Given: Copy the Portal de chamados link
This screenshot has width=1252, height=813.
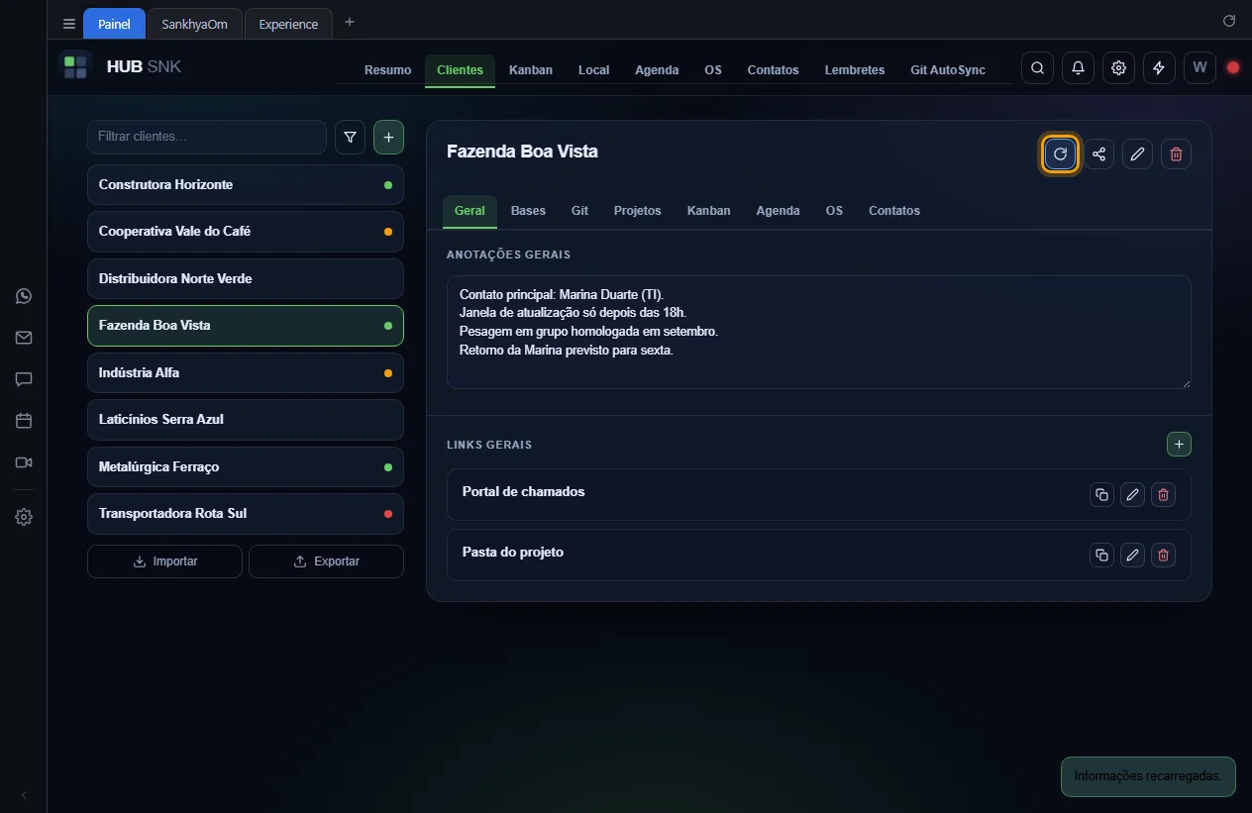Looking at the screenshot, I should coord(1101,494).
